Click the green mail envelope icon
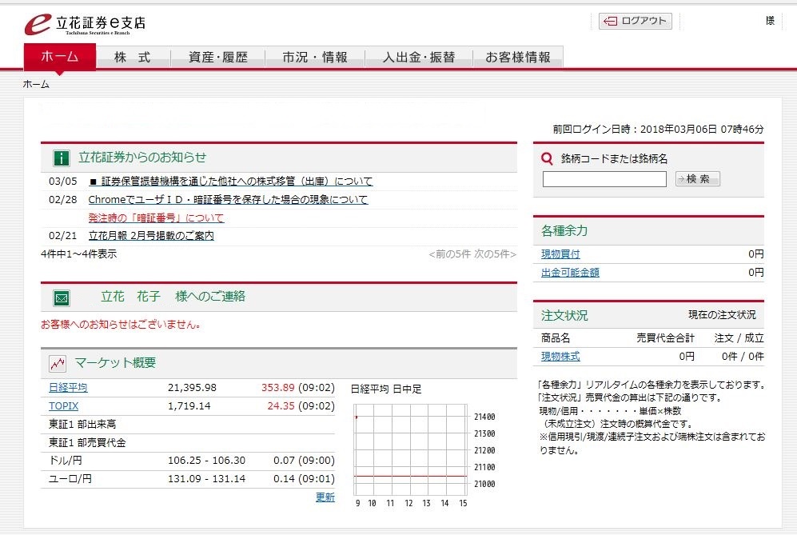This screenshot has width=797, height=535. pyautogui.click(x=62, y=298)
